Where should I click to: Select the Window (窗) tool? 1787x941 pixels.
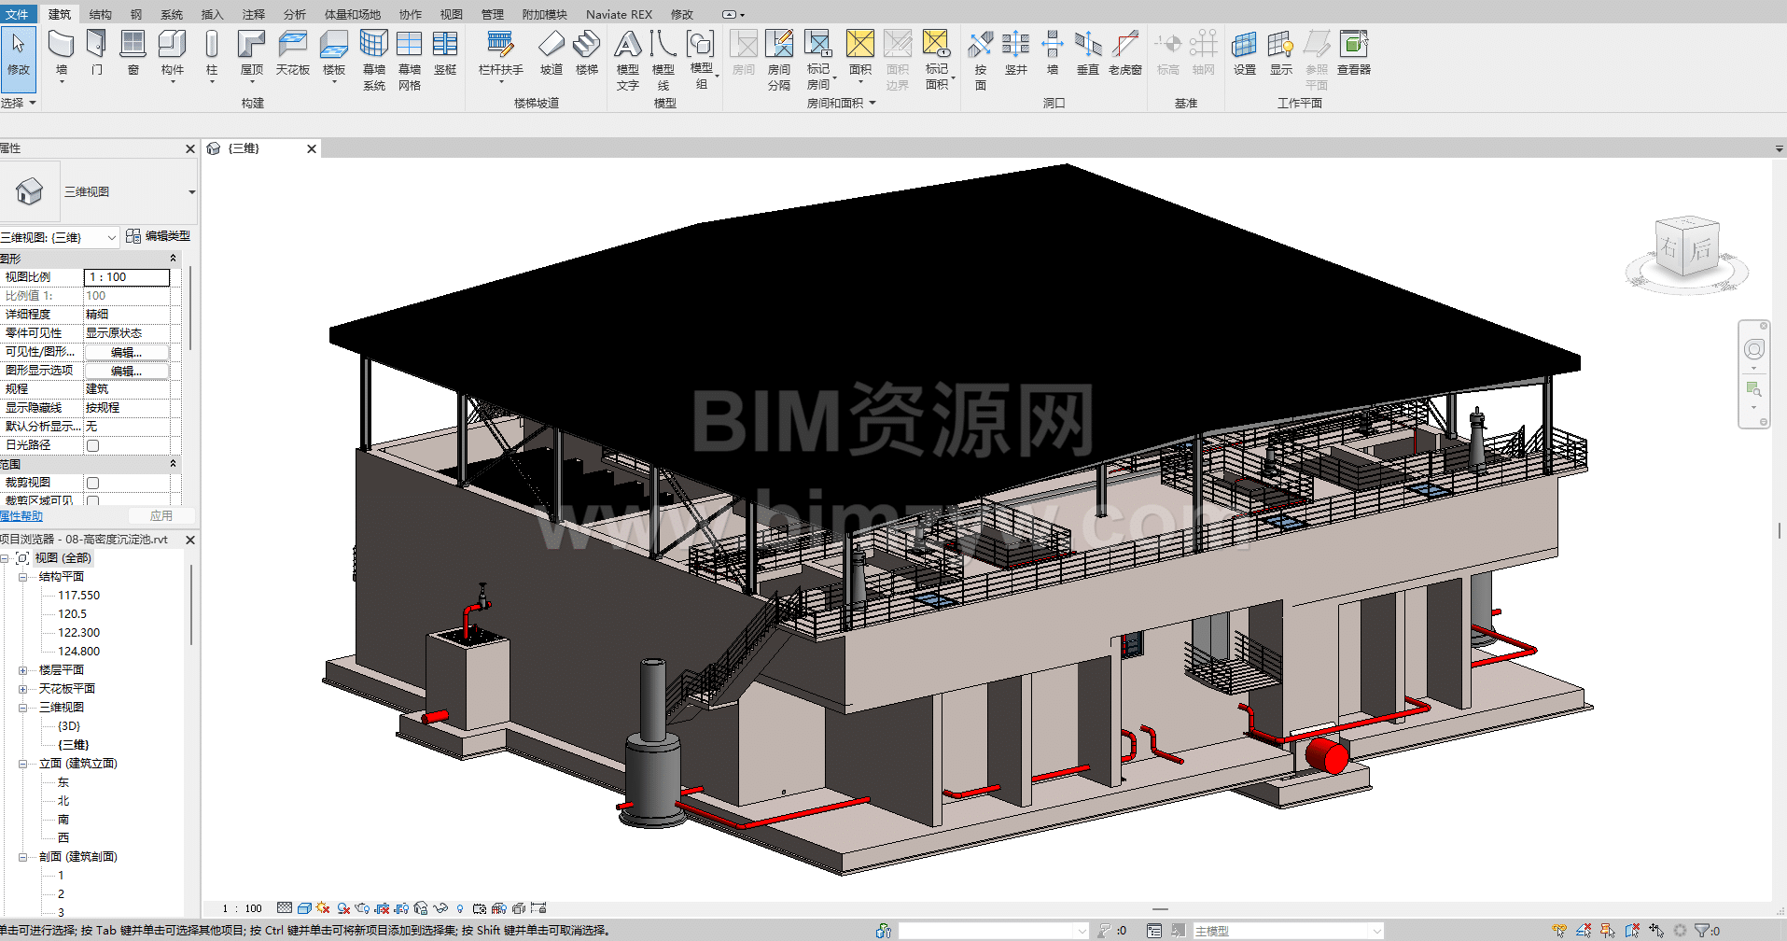point(133,53)
